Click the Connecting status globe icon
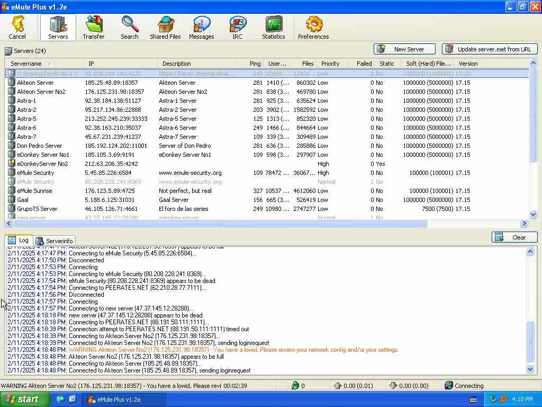This screenshot has height=407, width=542. click(449, 386)
